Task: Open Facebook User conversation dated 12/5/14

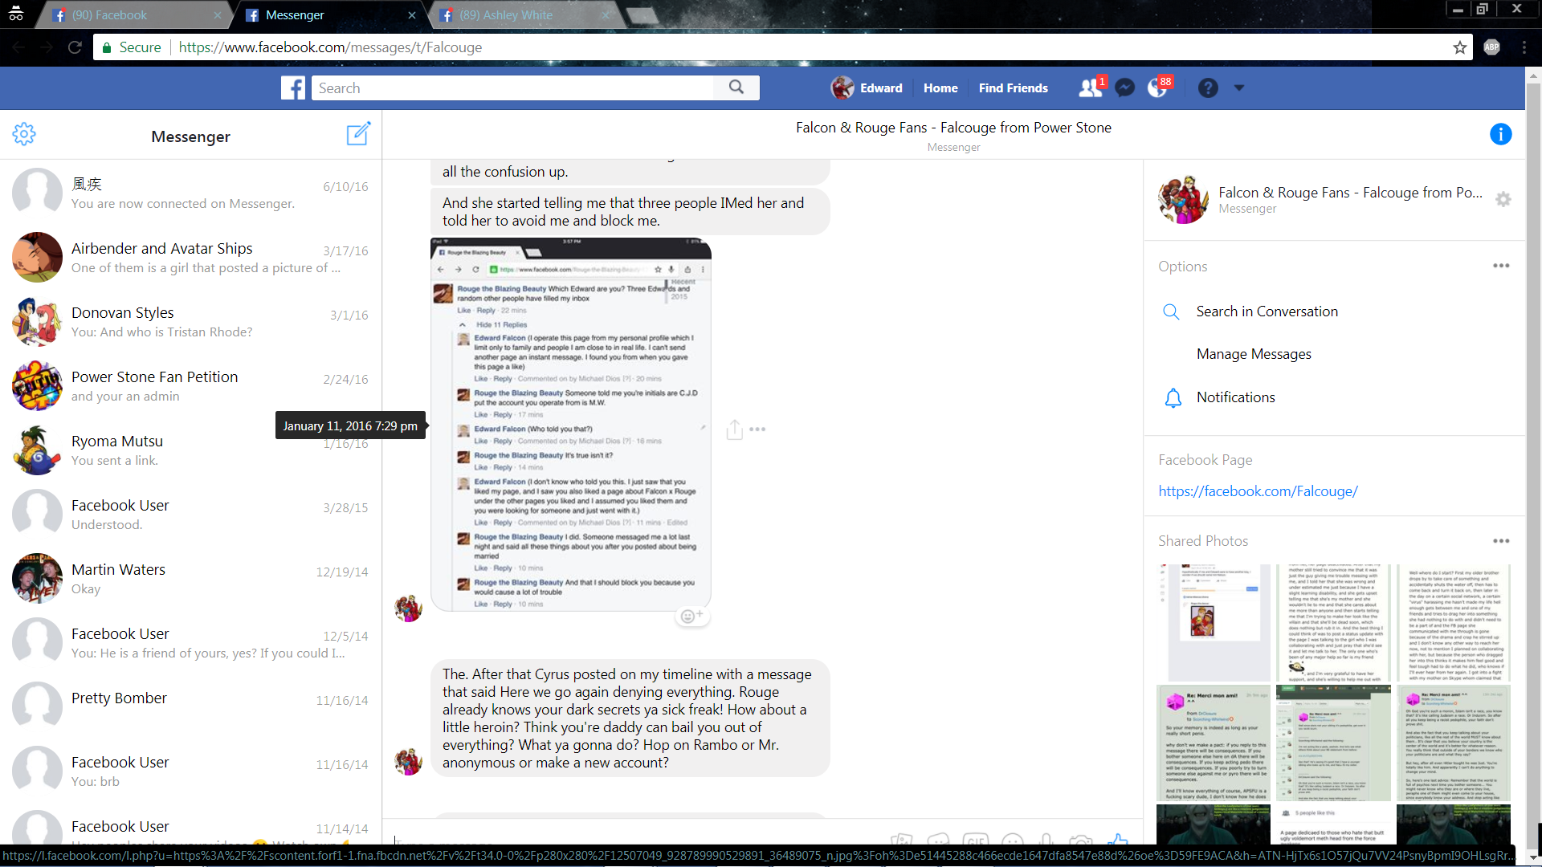Action: tap(190, 643)
